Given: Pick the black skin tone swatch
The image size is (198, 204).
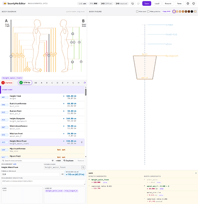Looking at the screenshot, I should pyautogui.click(x=192, y=11).
